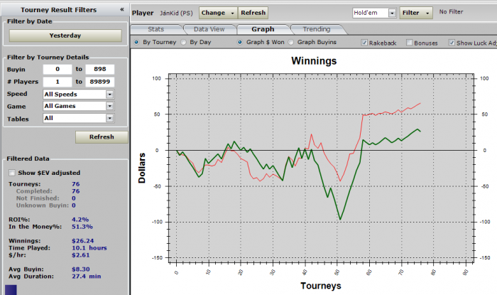Click the Time Played value 10.1 hours
The width and height of the screenshot is (497, 295).
89,248
